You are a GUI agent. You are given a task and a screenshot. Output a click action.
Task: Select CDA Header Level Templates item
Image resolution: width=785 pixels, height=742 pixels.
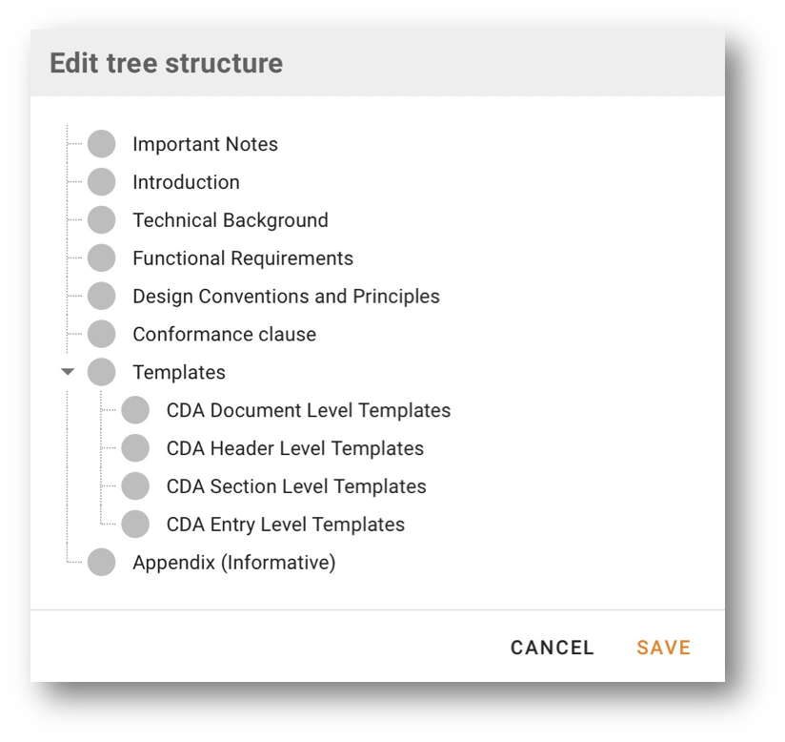295,448
